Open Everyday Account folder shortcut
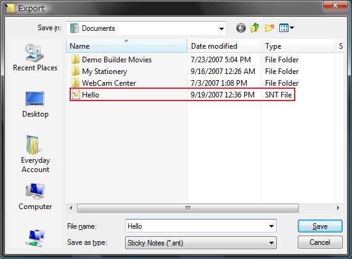Image resolution: width=352 pixels, height=259 pixels. [35, 154]
